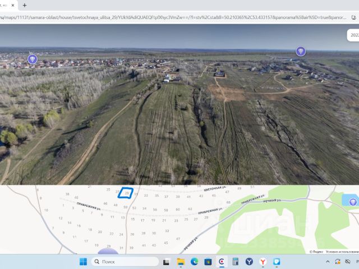Click the Windows search box labeled Поиск
Viewport: 359px width, 269px height.
125,262
